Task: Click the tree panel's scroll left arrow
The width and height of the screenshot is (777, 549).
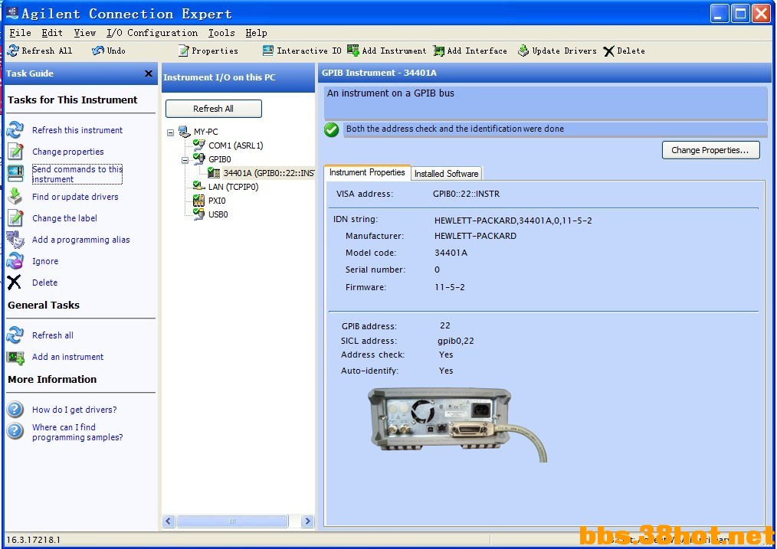Action: click(169, 521)
